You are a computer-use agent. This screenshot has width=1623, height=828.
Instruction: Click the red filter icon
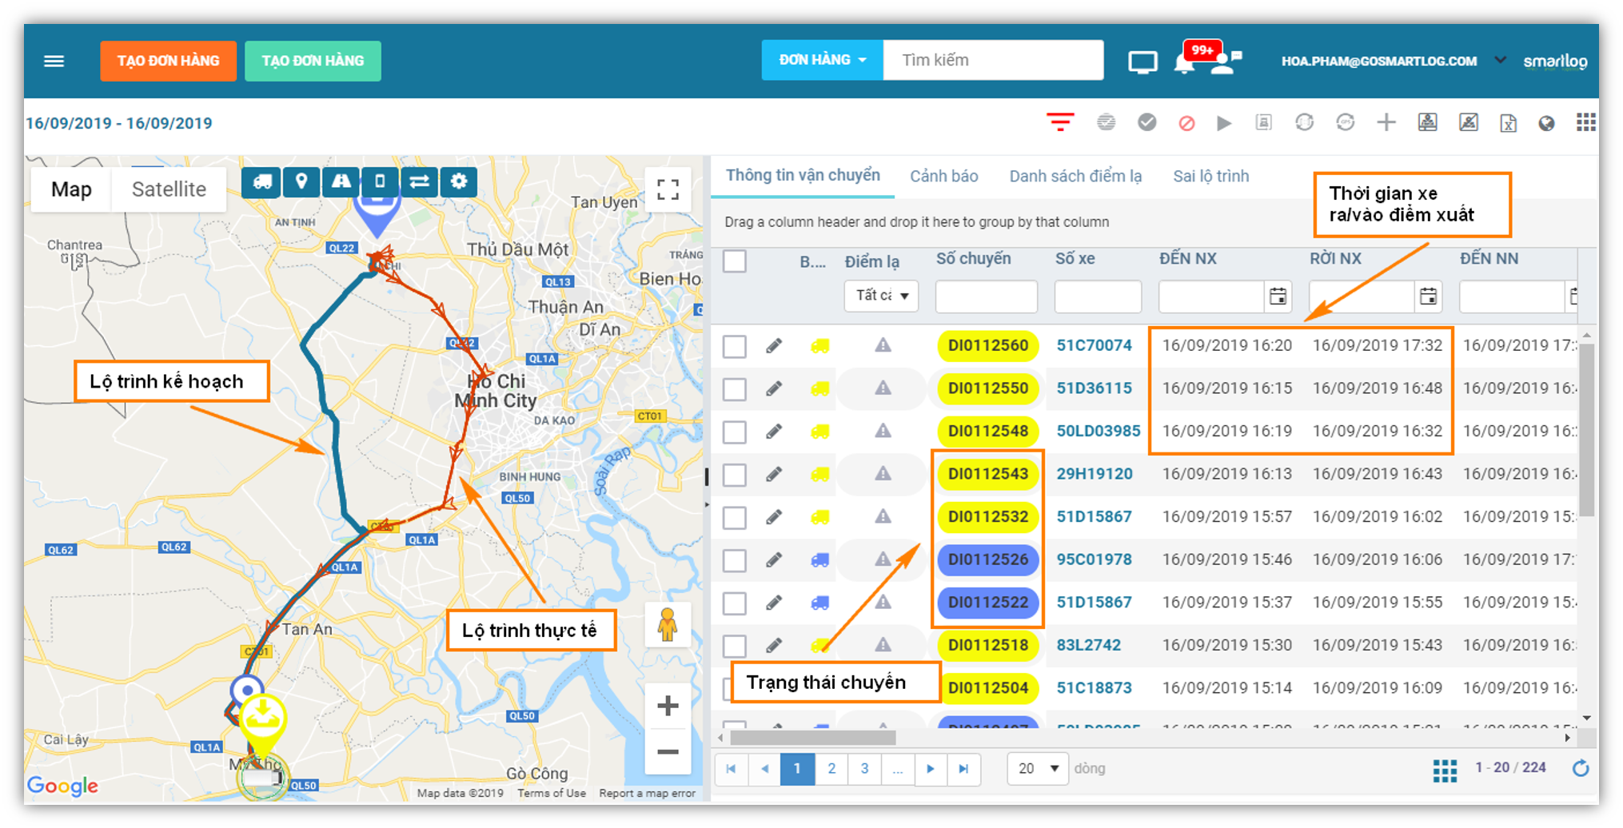click(x=1060, y=122)
